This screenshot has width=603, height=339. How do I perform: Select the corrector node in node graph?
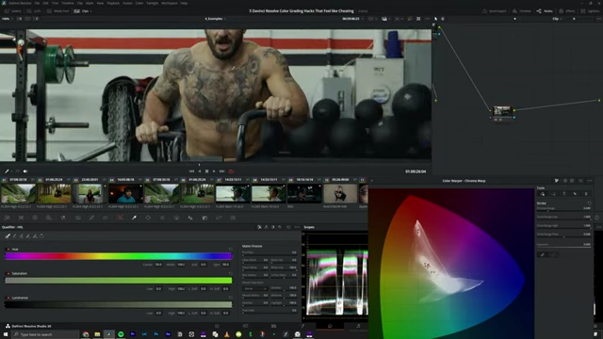click(502, 113)
